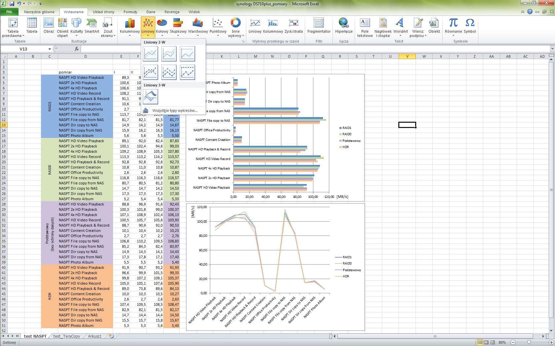Switch to Dane ribbon tab
555x346 pixels.
(x=151, y=12)
